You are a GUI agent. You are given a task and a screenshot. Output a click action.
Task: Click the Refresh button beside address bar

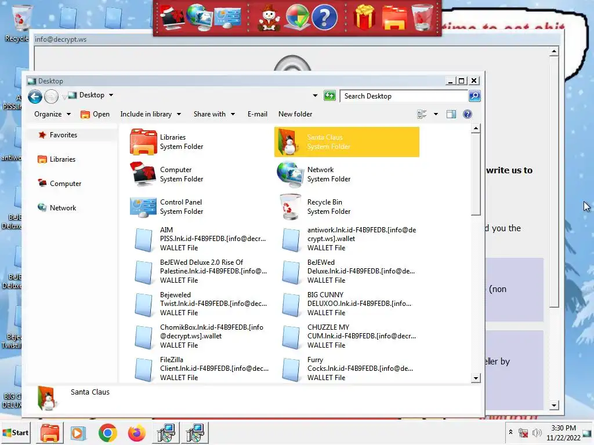point(329,96)
